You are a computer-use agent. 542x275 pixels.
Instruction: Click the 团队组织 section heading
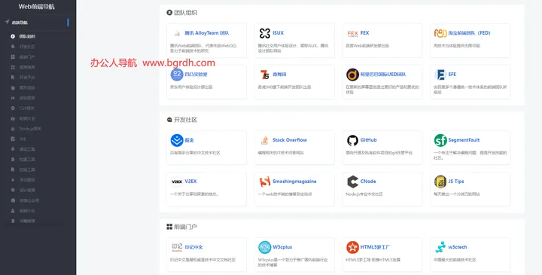pos(186,13)
